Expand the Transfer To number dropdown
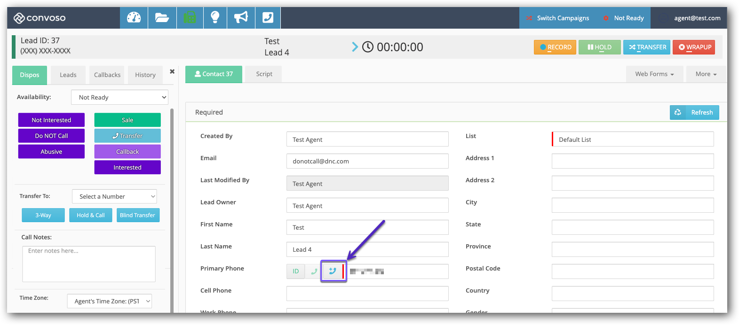 114,196
